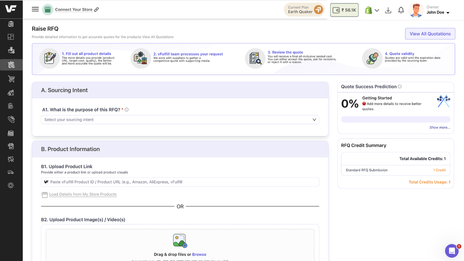
Task: Click the "Raise RFQ" page title
Action: (45, 29)
